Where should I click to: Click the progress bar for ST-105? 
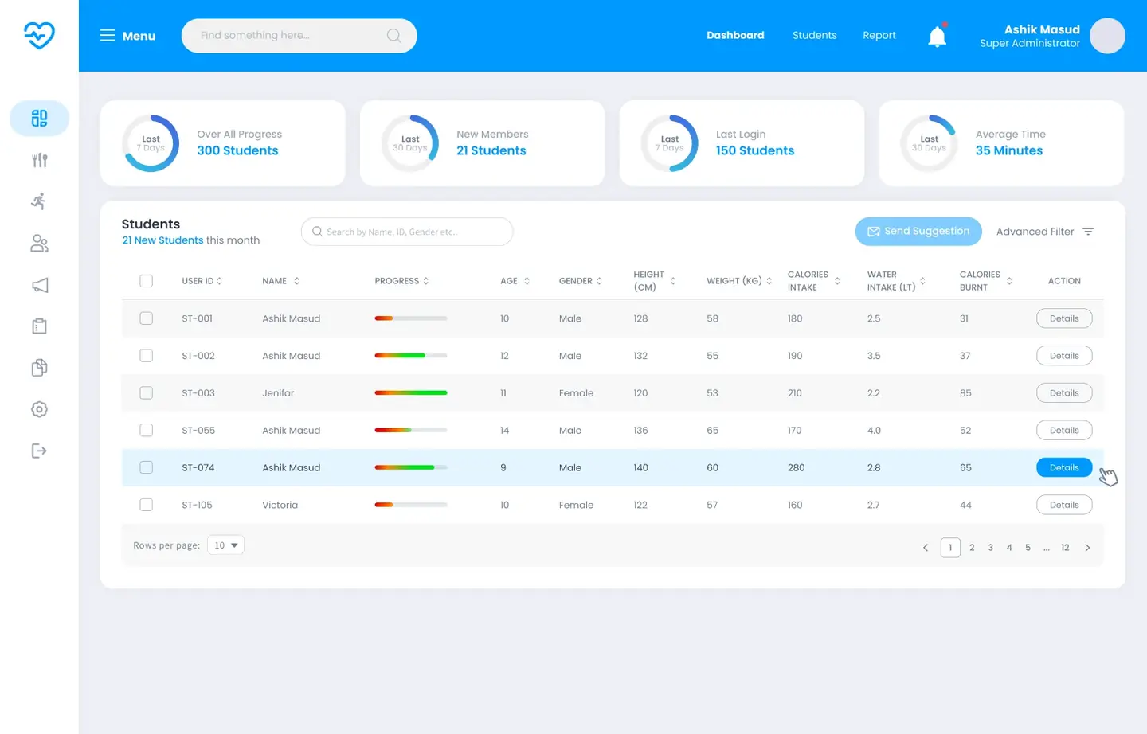(x=411, y=505)
